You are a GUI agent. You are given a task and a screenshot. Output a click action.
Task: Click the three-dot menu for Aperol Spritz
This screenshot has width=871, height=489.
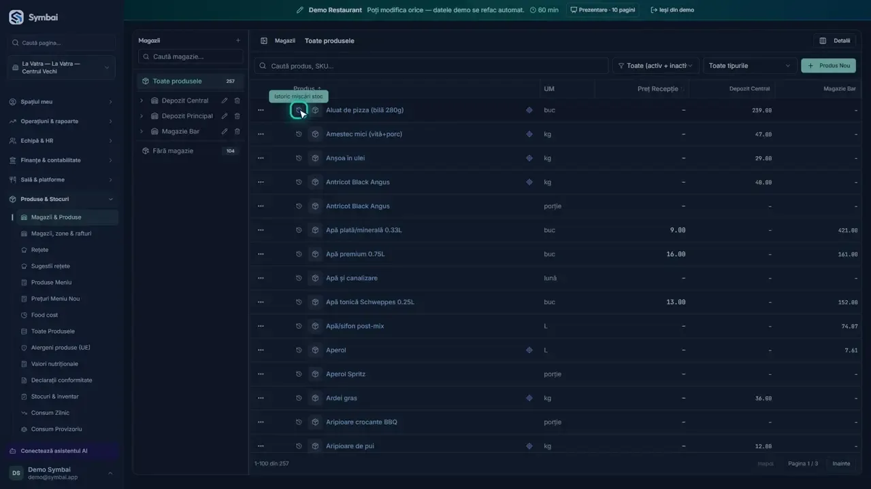tap(261, 374)
